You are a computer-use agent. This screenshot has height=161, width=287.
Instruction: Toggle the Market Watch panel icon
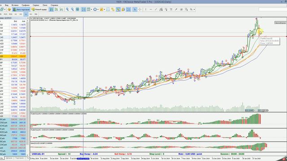pyautogui.click(x=118, y=9)
